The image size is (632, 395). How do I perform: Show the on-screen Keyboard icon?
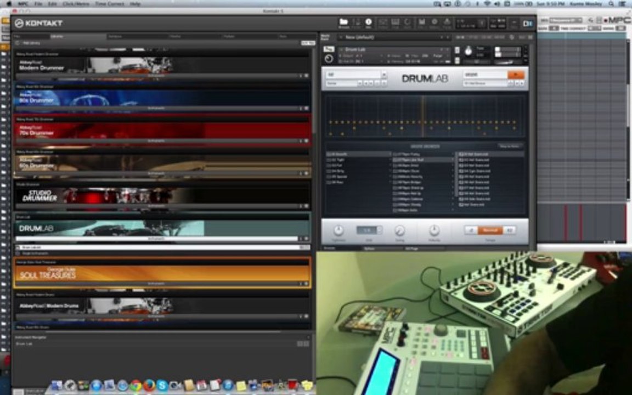click(396, 23)
